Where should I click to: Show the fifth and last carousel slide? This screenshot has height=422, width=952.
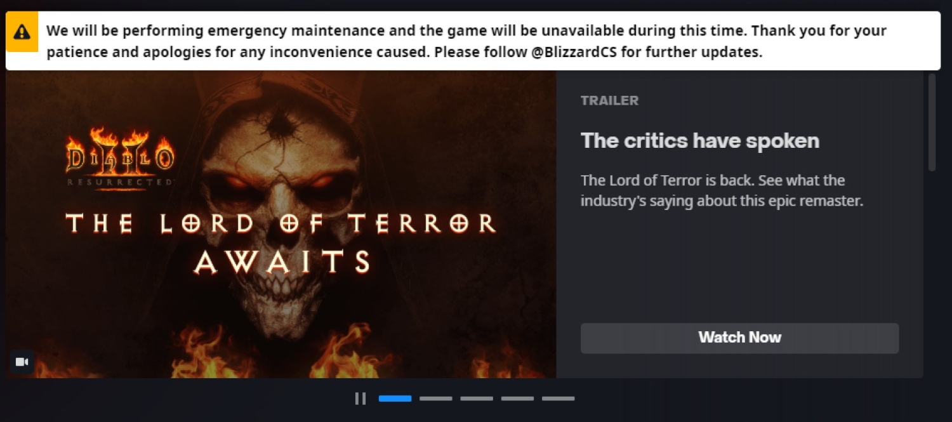tap(559, 399)
